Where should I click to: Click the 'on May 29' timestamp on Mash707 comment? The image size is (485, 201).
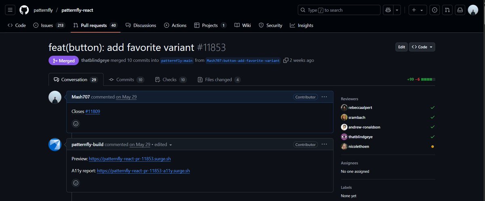[x=126, y=97]
